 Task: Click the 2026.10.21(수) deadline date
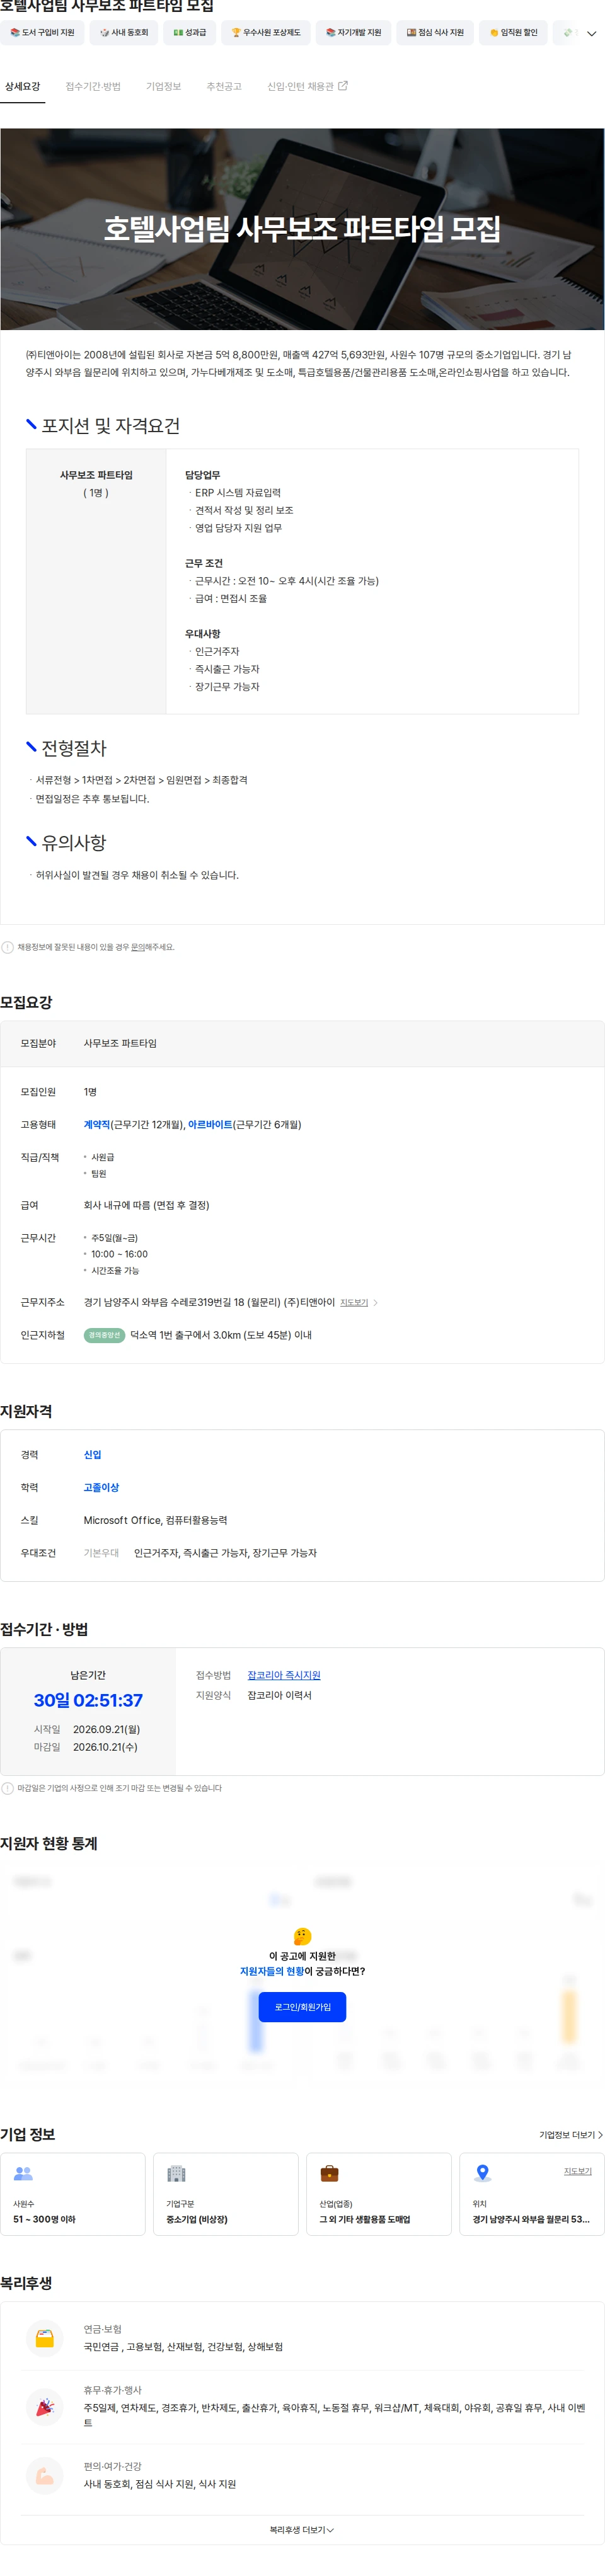pos(105,1747)
